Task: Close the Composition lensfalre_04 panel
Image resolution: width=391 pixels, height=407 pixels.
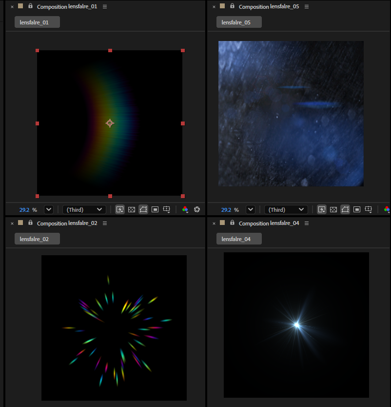Action: click(x=214, y=224)
